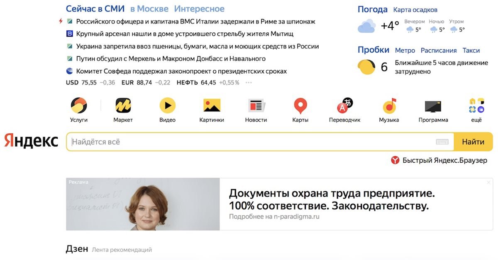This screenshot has width=498, height=260.
Task: Show more services via ещё icon
Action: coord(477,106)
